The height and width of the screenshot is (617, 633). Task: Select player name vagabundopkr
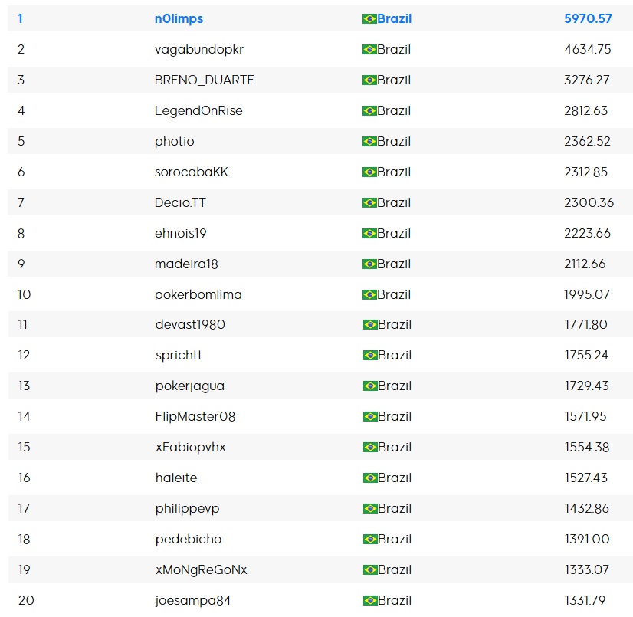coord(199,50)
